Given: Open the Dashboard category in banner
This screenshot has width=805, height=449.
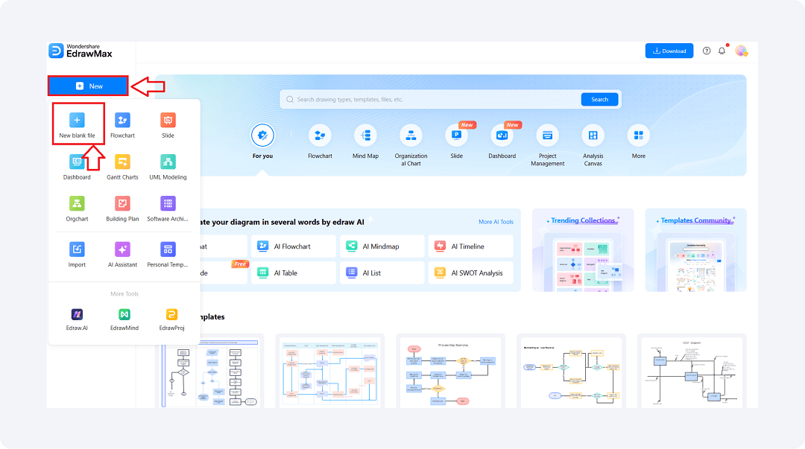Looking at the screenshot, I should pyautogui.click(x=502, y=141).
